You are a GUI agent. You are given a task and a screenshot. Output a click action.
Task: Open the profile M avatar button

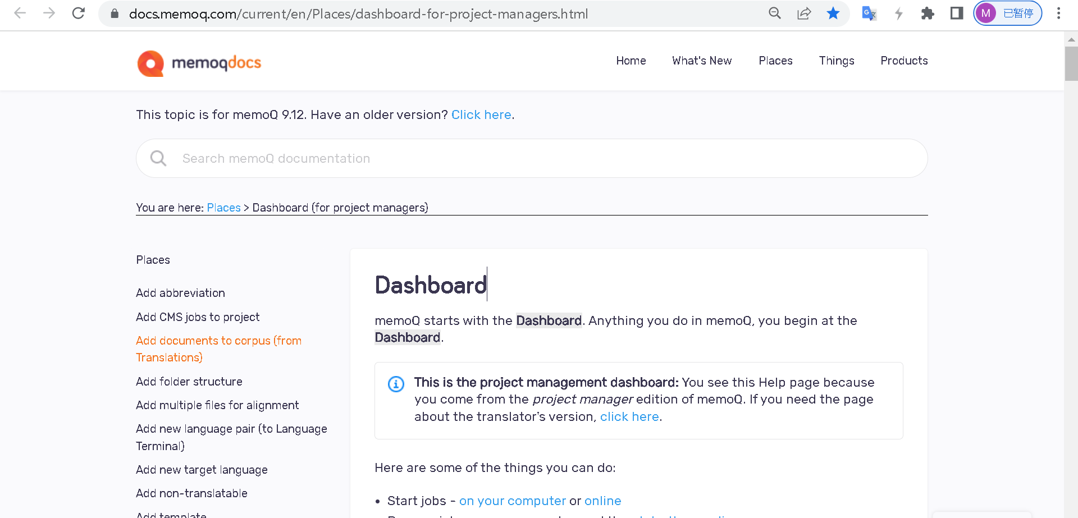pos(1008,13)
